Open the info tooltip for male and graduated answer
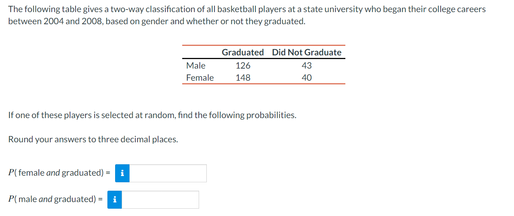514x216 pixels. coord(114,199)
